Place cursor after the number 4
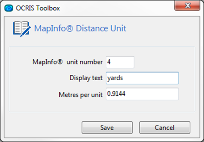Image resolution: width=204 pixels, height=142 pixels. (111, 62)
